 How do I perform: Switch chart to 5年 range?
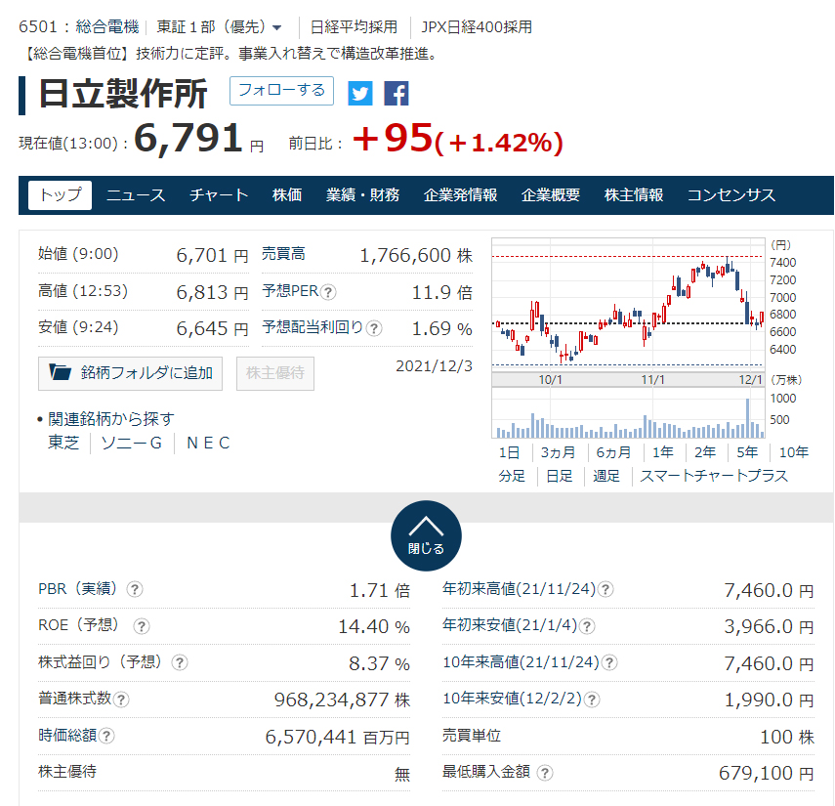pos(747,452)
